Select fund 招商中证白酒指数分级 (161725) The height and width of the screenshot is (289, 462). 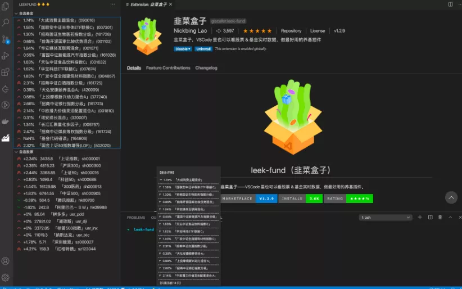tap(67, 83)
